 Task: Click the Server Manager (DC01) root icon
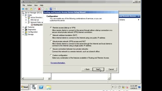tap(23, 13)
